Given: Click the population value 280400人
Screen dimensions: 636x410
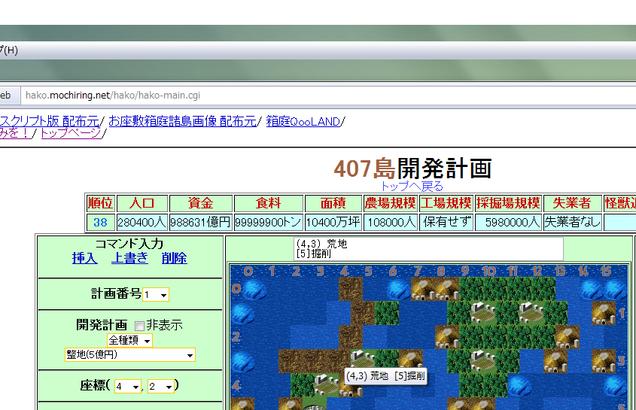Looking at the screenshot, I should point(142,222).
